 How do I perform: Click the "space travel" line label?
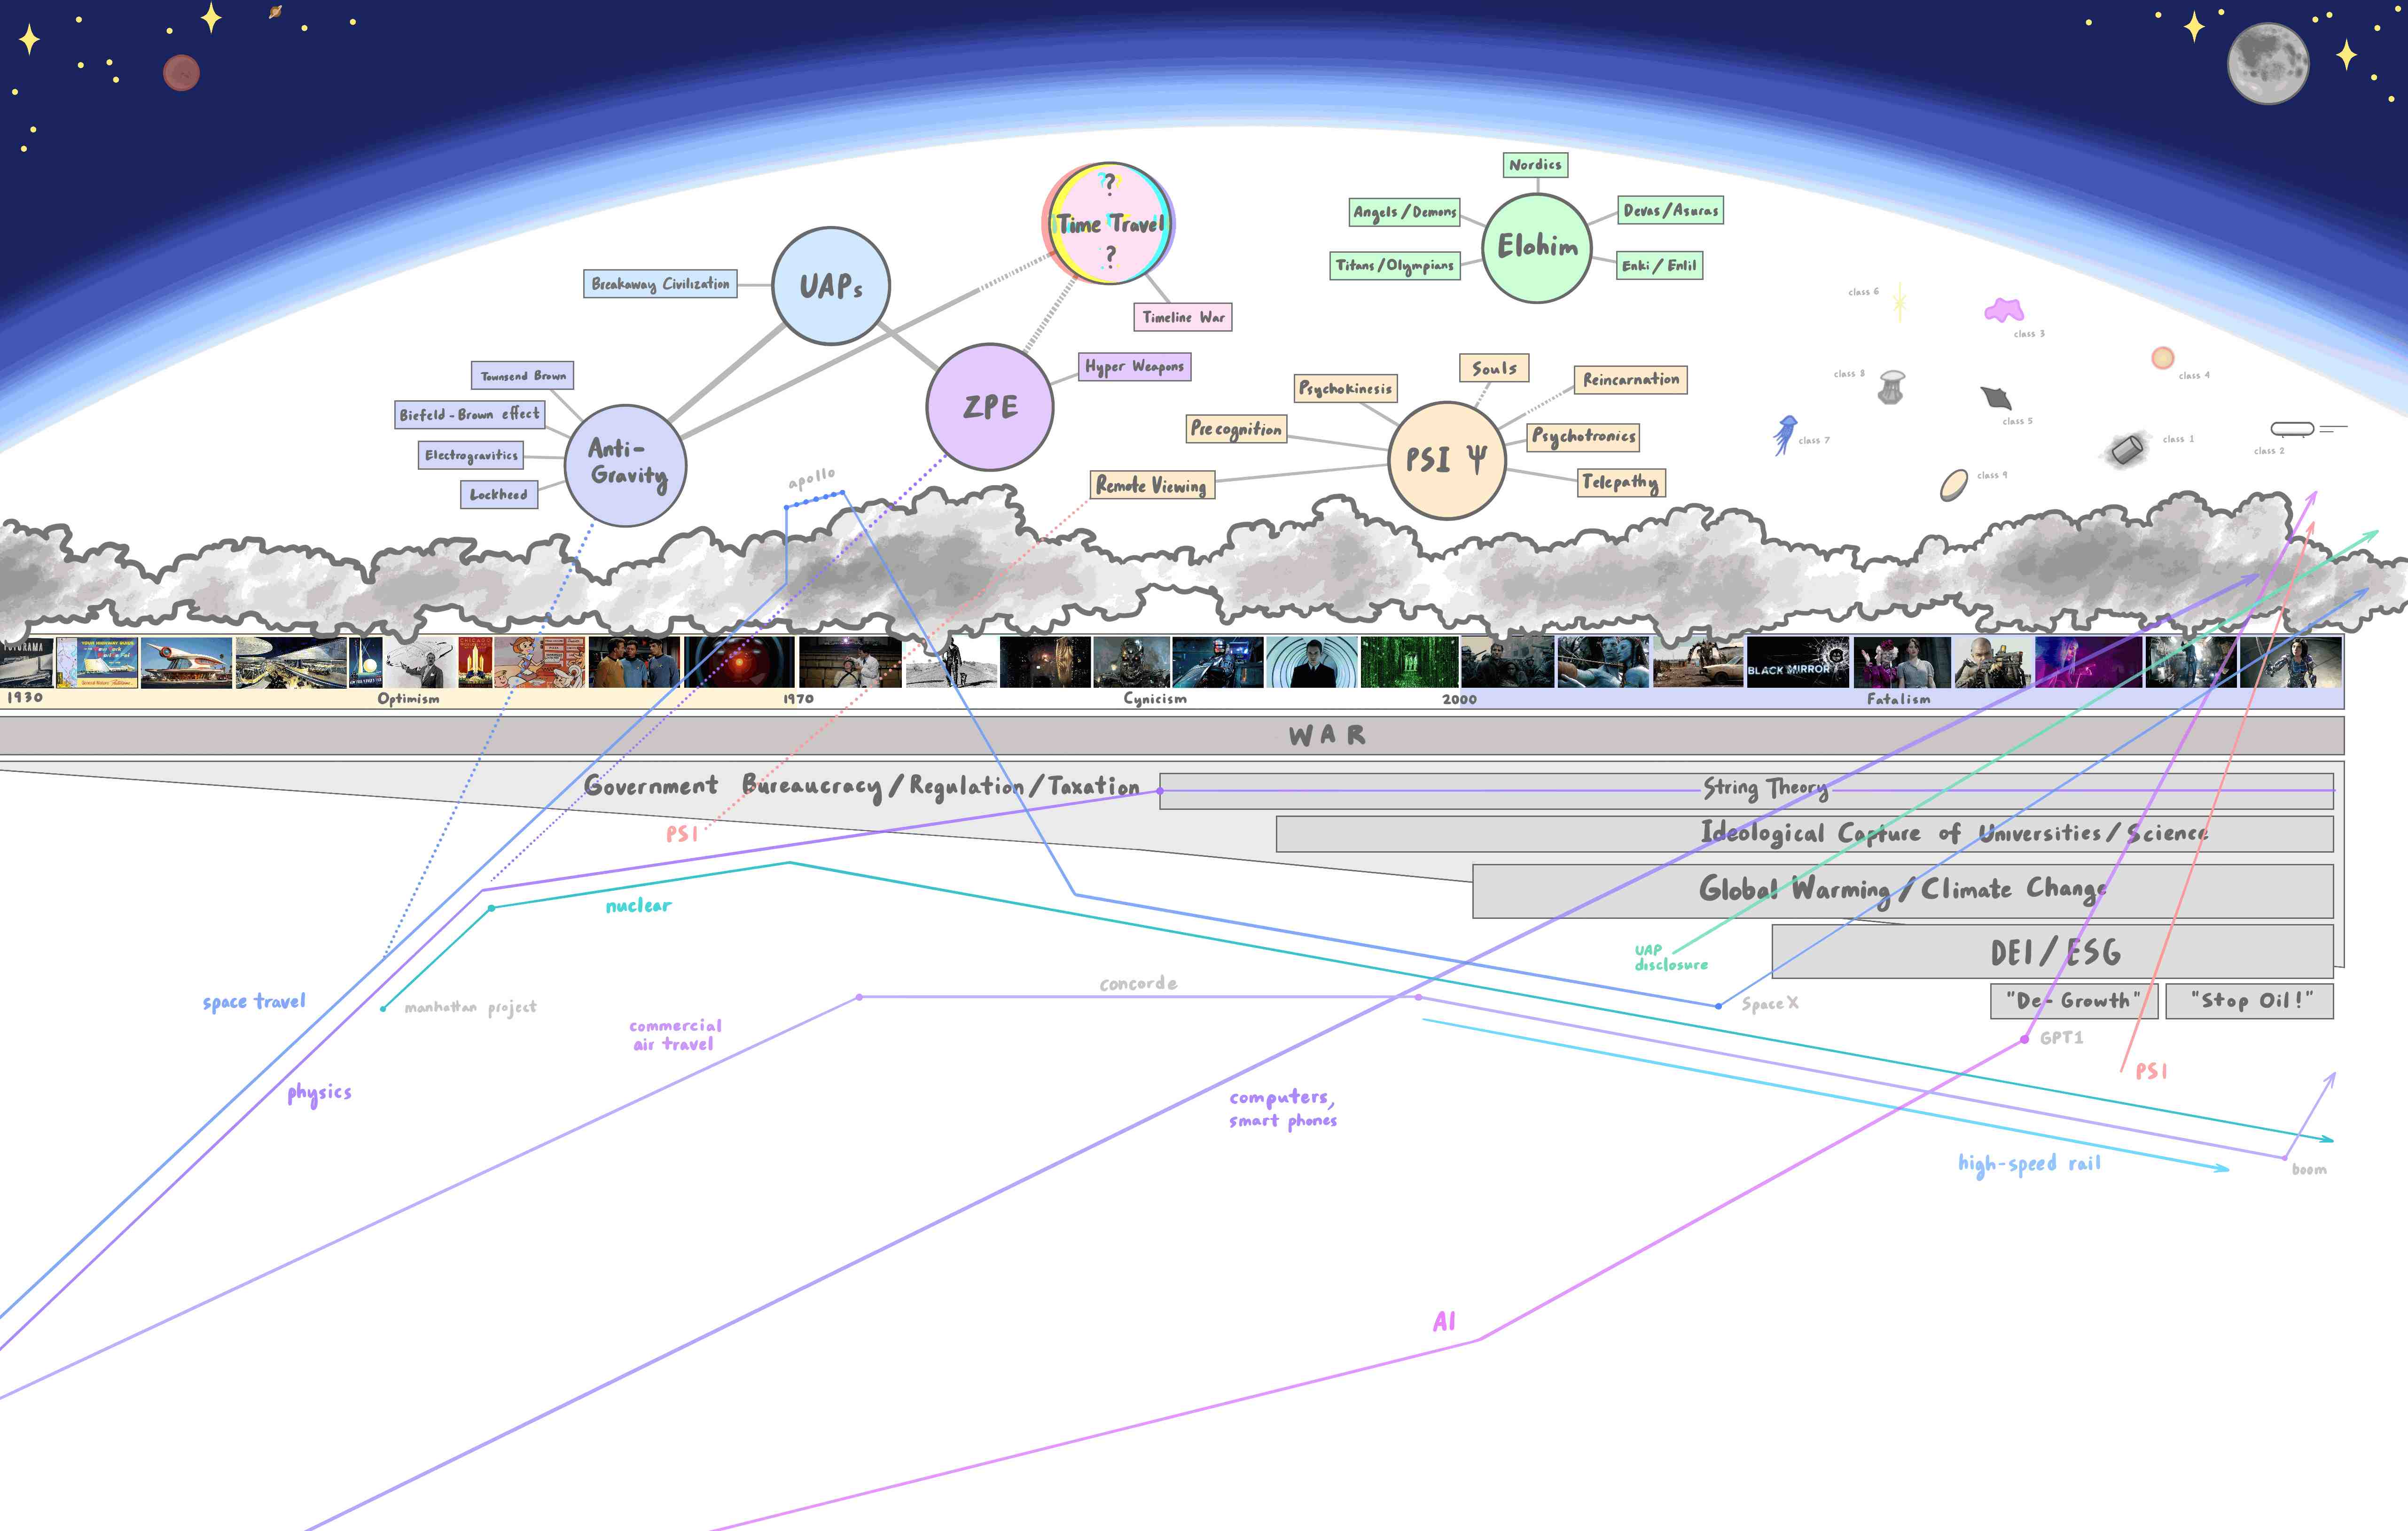coord(254,1003)
